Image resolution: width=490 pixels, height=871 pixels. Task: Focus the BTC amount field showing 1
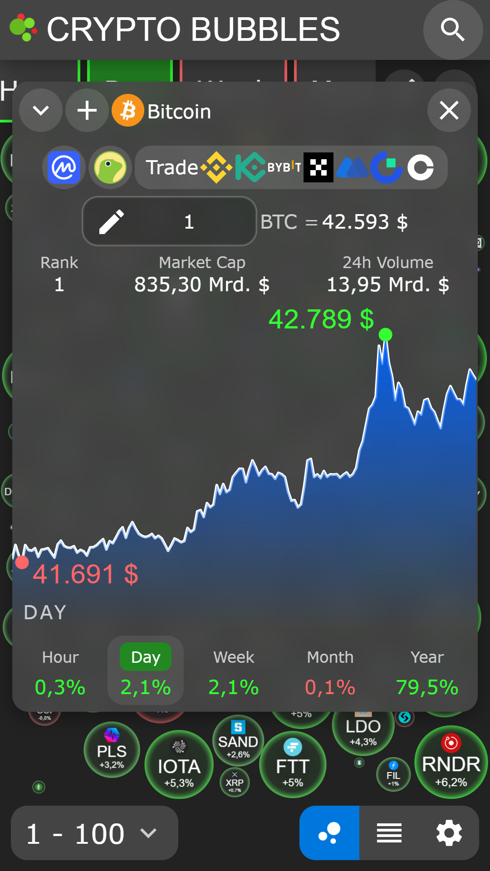pyautogui.click(x=169, y=221)
